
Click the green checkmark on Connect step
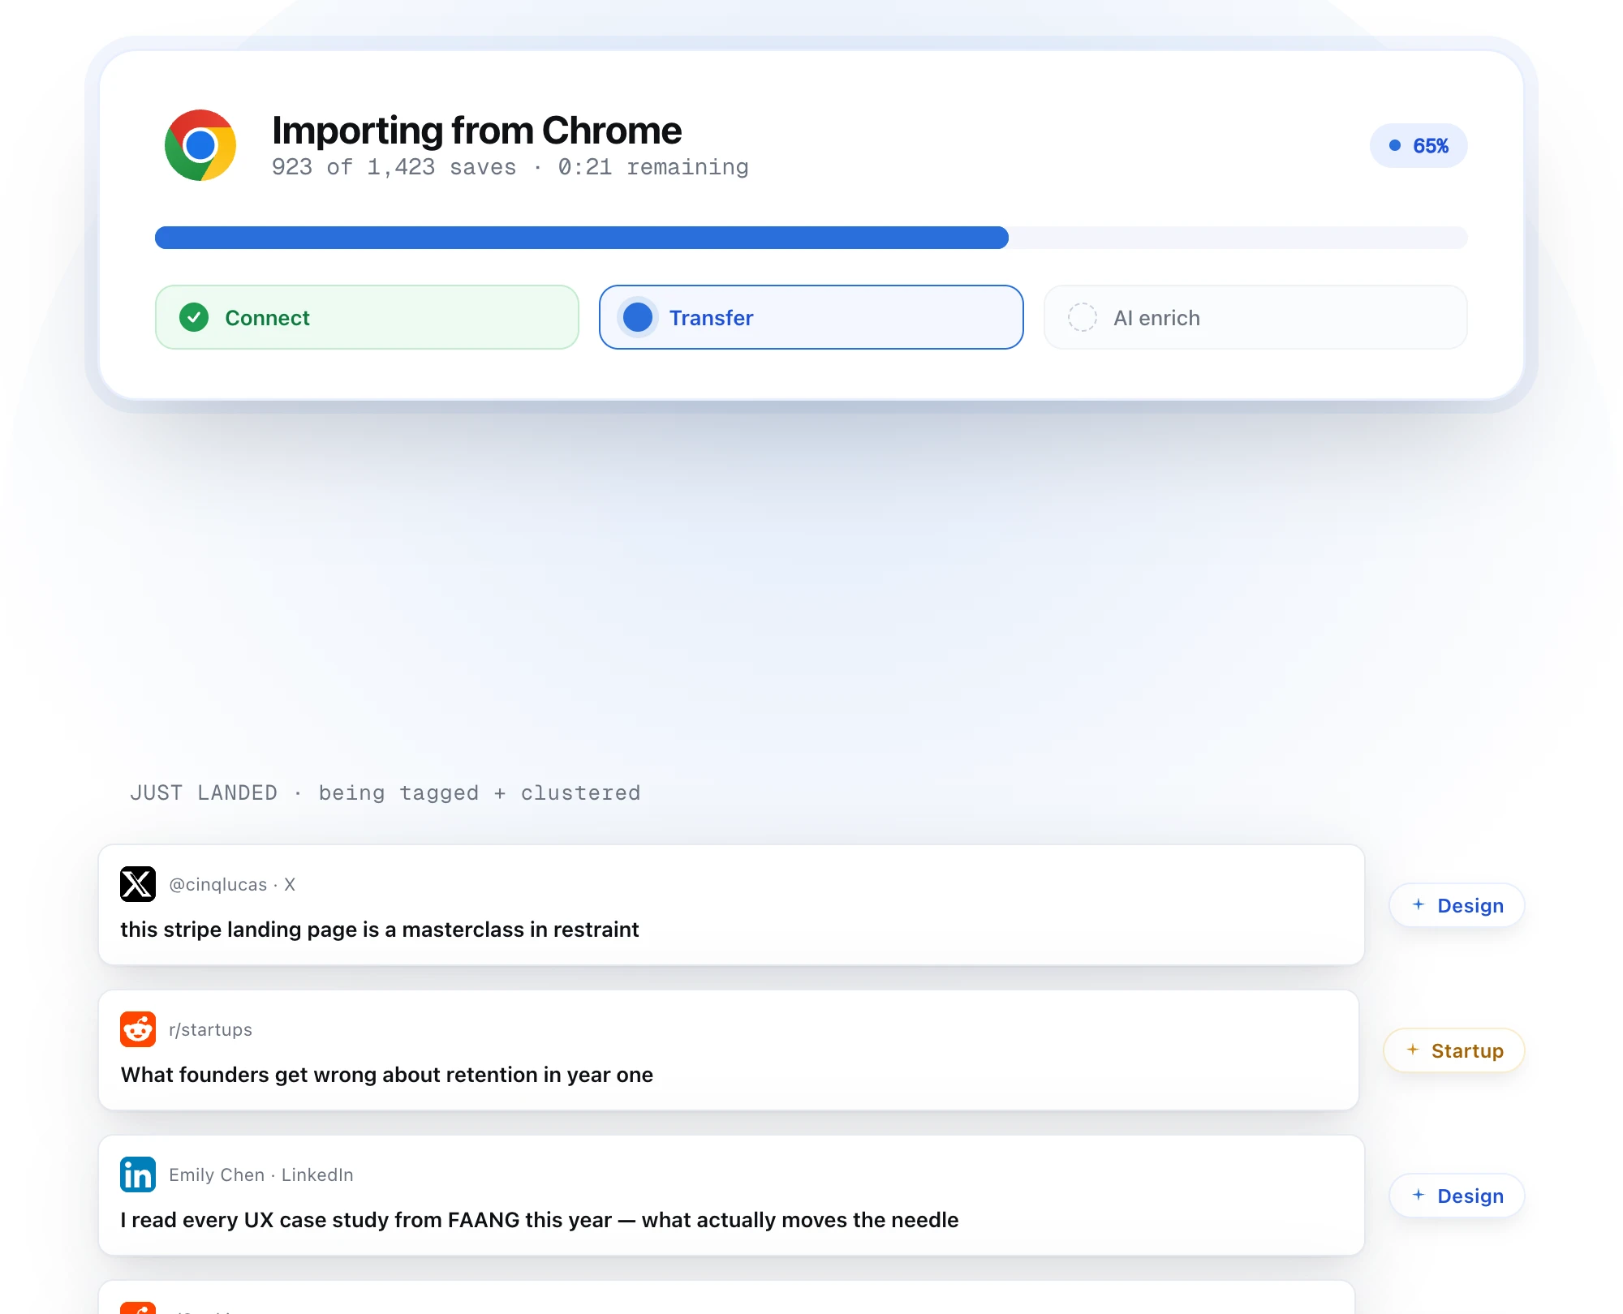[194, 317]
